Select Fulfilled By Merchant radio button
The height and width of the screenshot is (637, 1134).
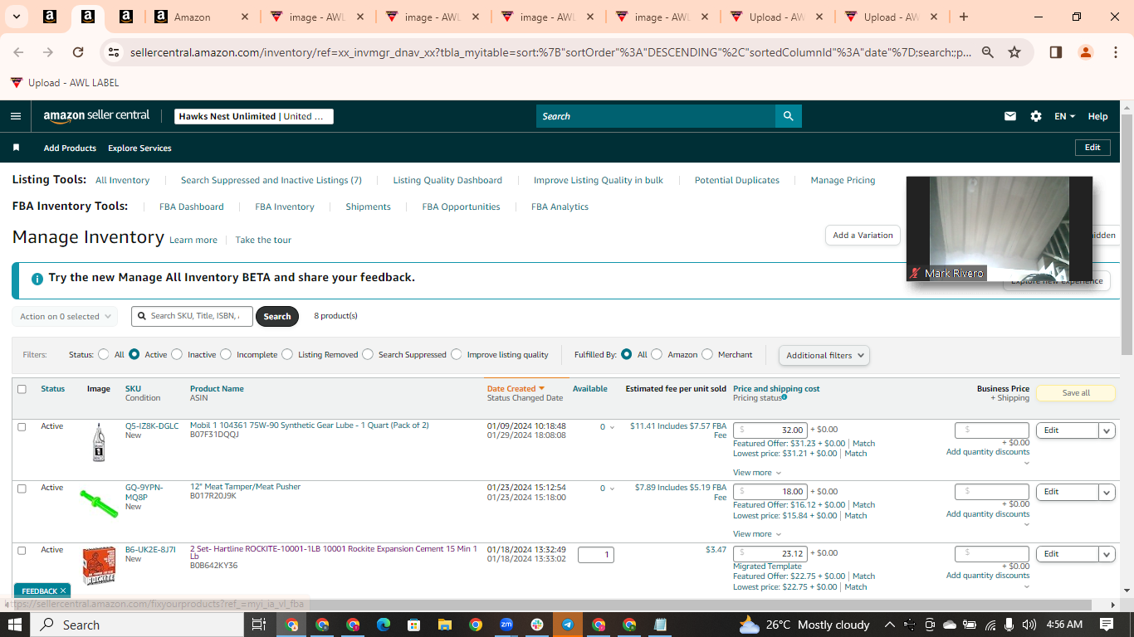point(707,354)
